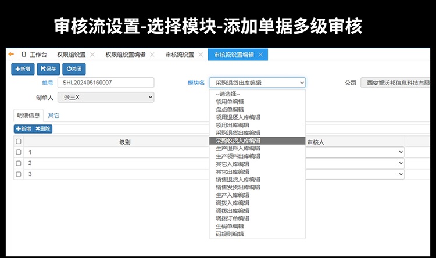Click level cell with value 3
This screenshot has width=436, height=258.
[x=116, y=174]
